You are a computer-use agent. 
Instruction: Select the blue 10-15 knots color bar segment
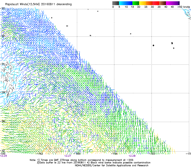click(129, 3)
